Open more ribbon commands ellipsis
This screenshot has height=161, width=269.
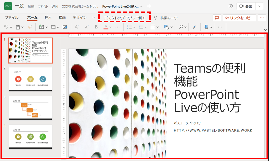tap(220, 27)
